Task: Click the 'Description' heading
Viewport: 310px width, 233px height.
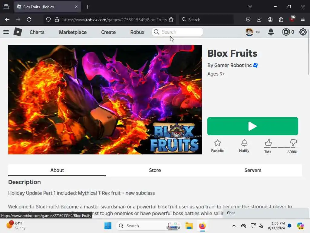Action: [25, 182]
